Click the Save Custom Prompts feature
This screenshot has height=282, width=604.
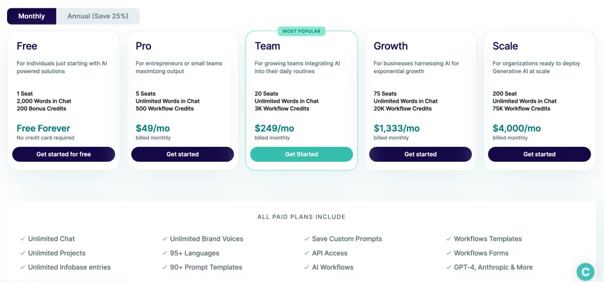click(x=347, y=239)
